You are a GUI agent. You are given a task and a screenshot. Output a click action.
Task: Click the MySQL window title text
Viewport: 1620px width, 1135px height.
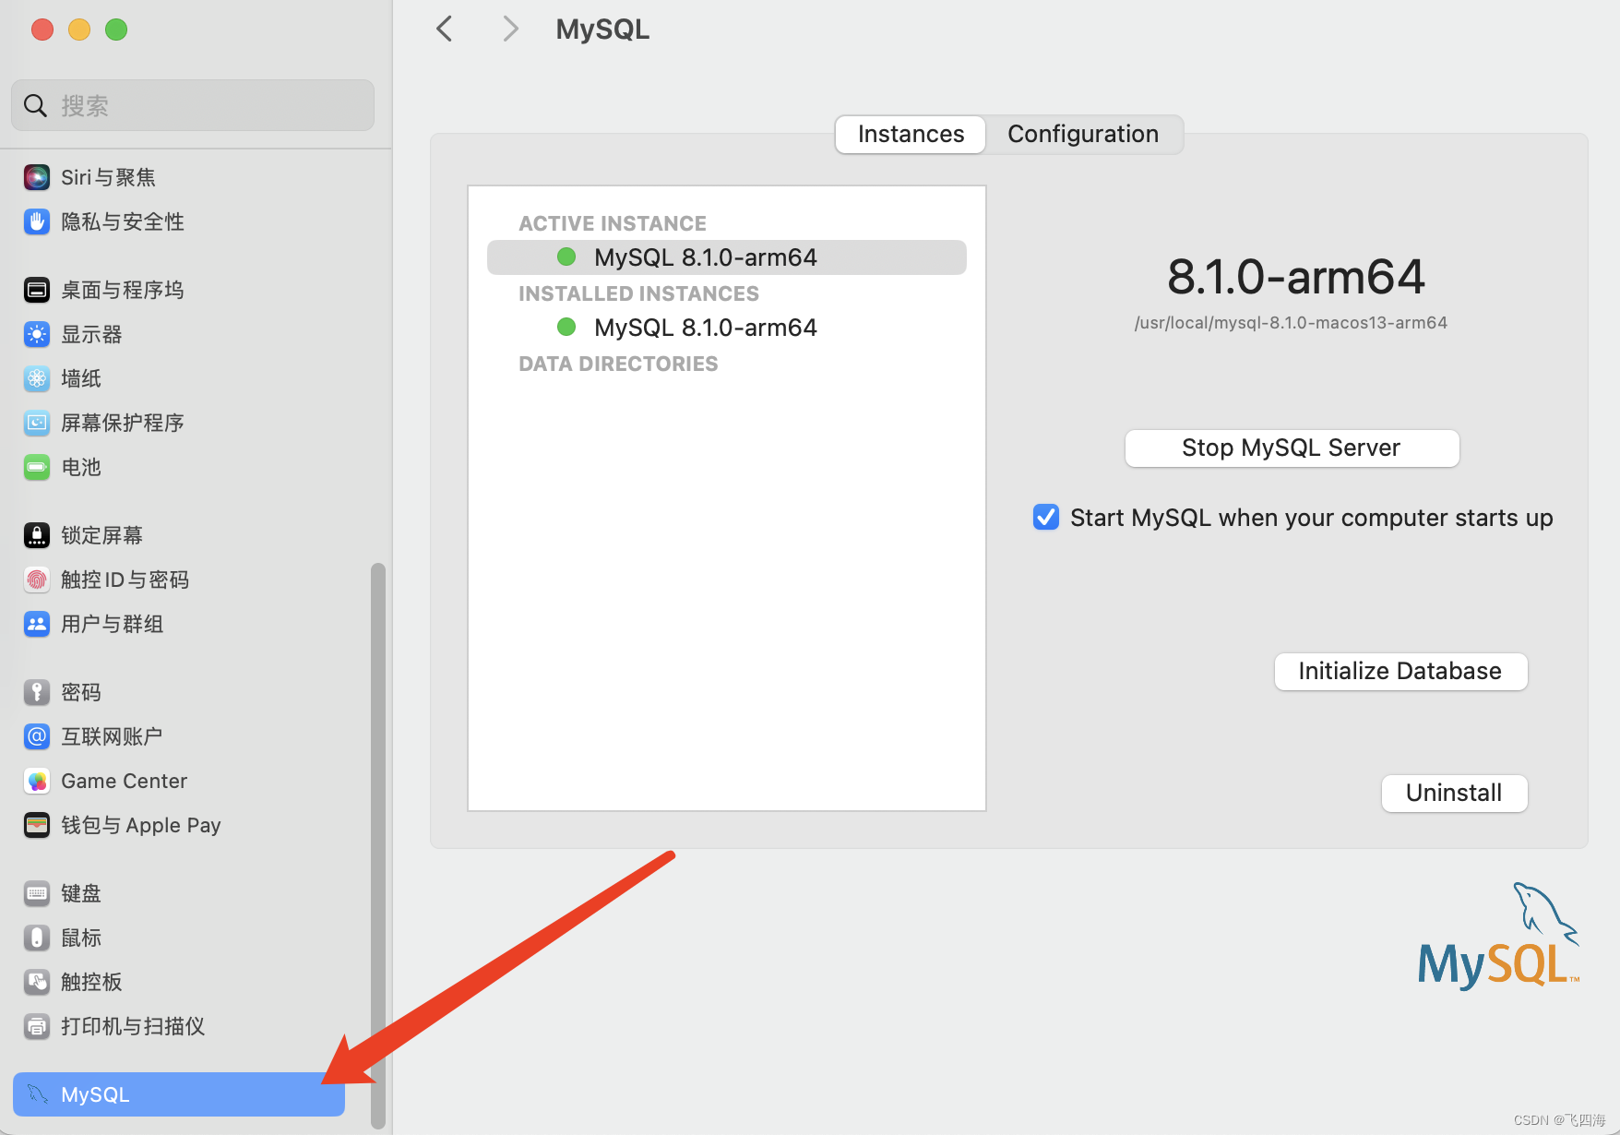tap(602, 30)
